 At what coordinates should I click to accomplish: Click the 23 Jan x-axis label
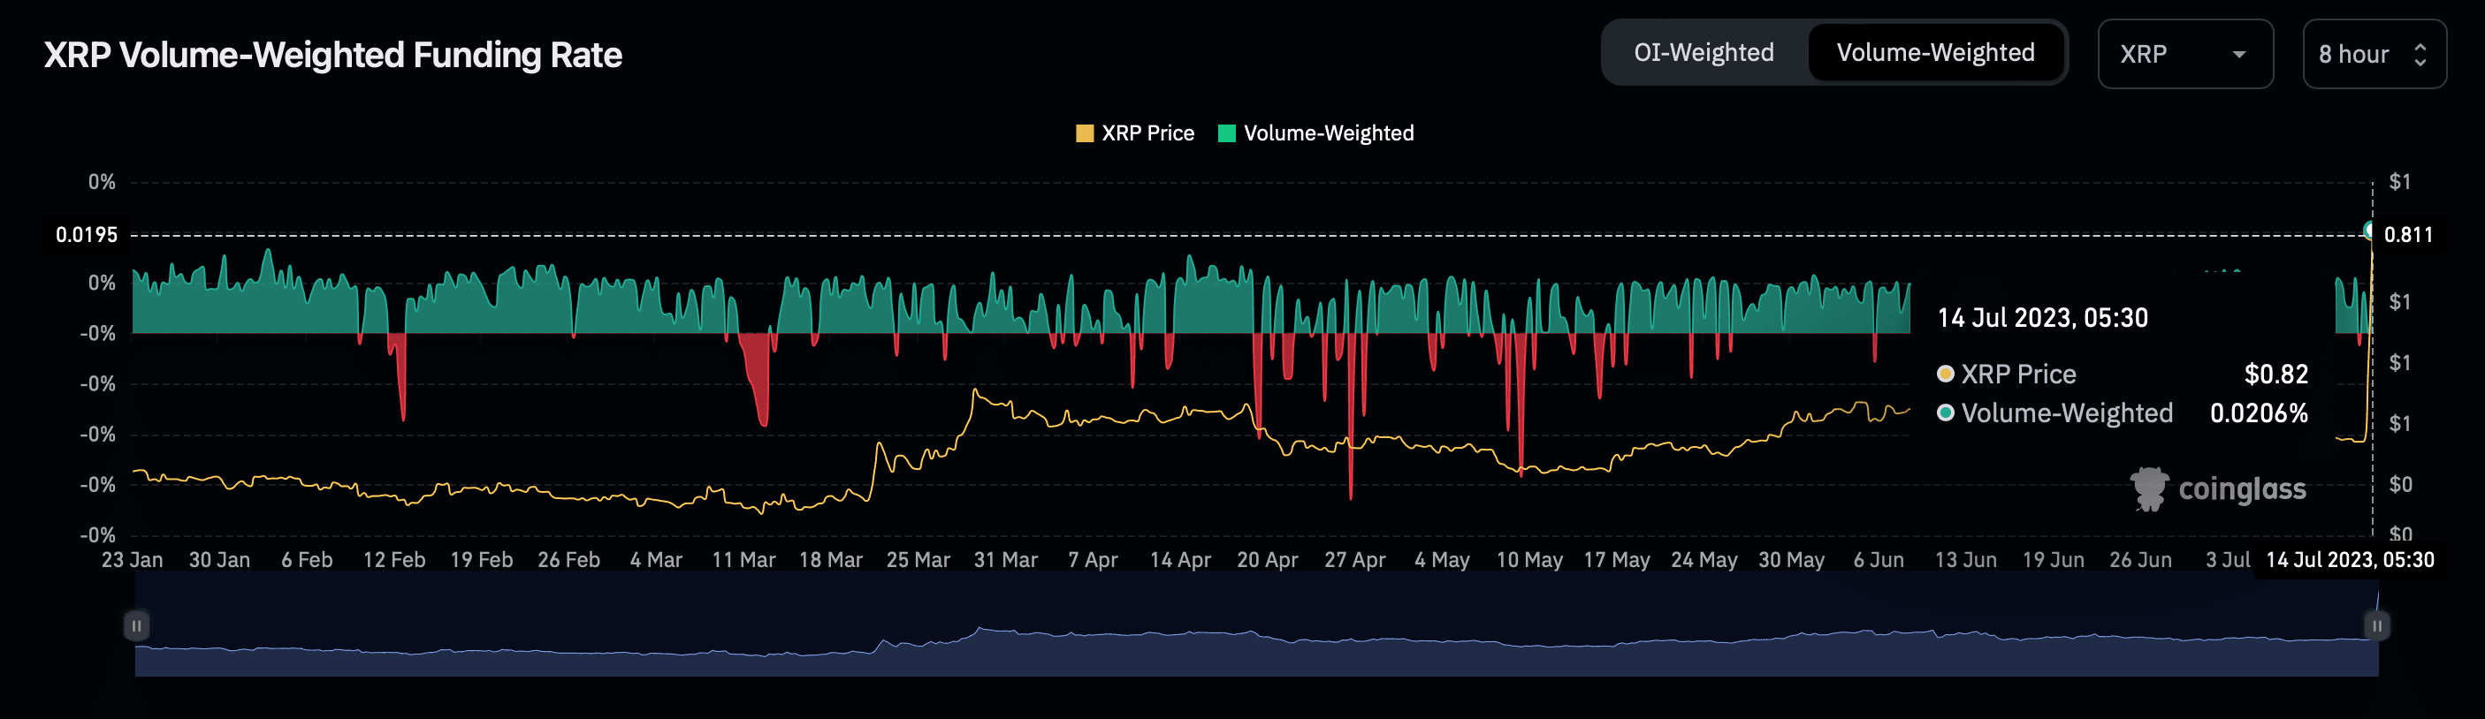pos(132,560)
